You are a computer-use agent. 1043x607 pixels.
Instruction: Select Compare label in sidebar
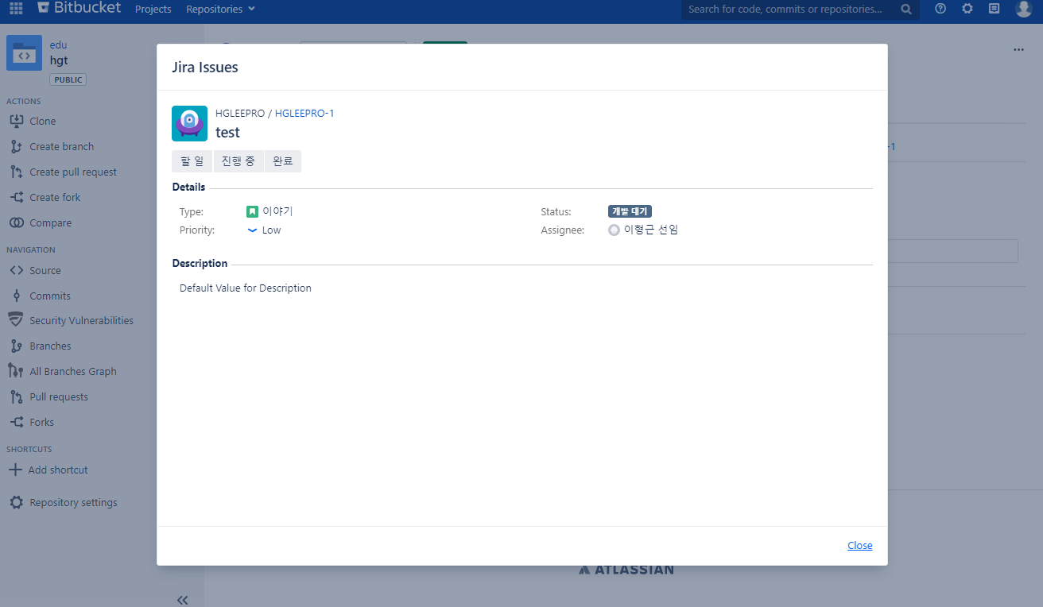click(51, 222)
